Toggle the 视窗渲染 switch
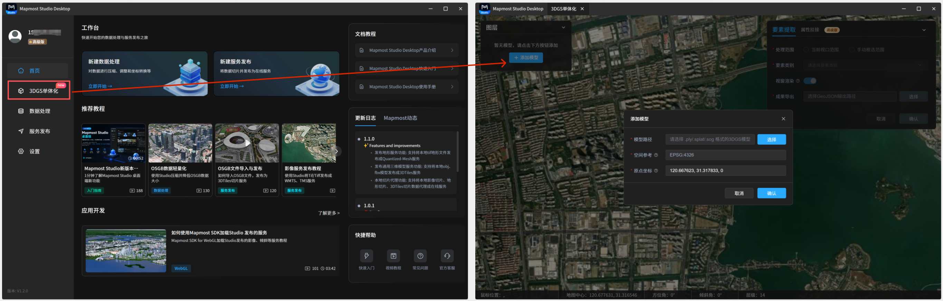Image resolution: width=943 pixels, height=301 pixels. pyautogui.click(x=810, y=81)
